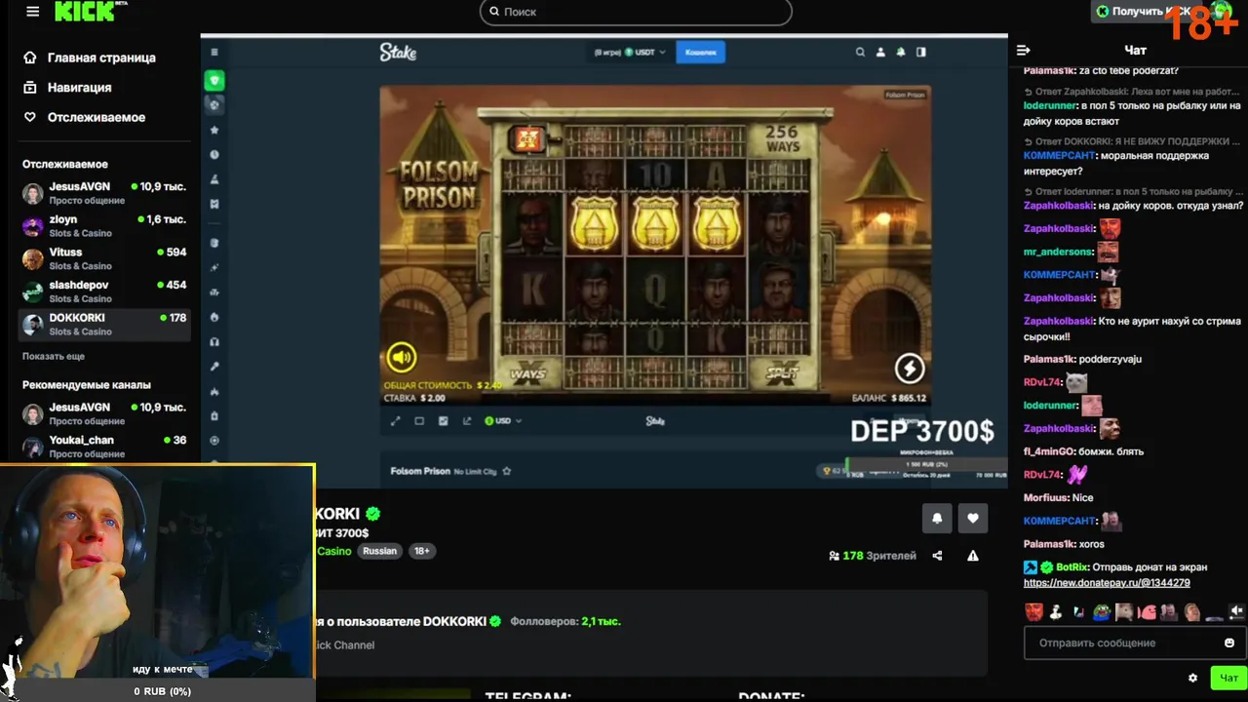The height and width of the screenshot is (702, 1248).
Task: Open the Kick hamburger menu
Action: tap(32, 12)
